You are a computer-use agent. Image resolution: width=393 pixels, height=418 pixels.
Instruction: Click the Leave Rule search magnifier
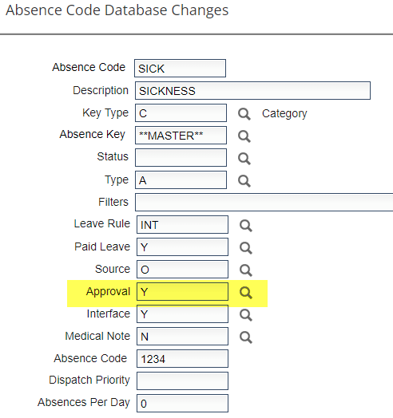(x=246, y=226)
